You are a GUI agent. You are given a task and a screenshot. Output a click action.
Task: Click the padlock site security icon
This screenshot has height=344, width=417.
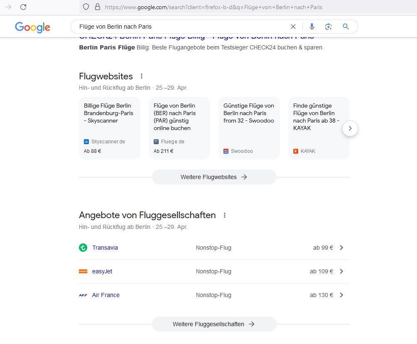point(98,7)
